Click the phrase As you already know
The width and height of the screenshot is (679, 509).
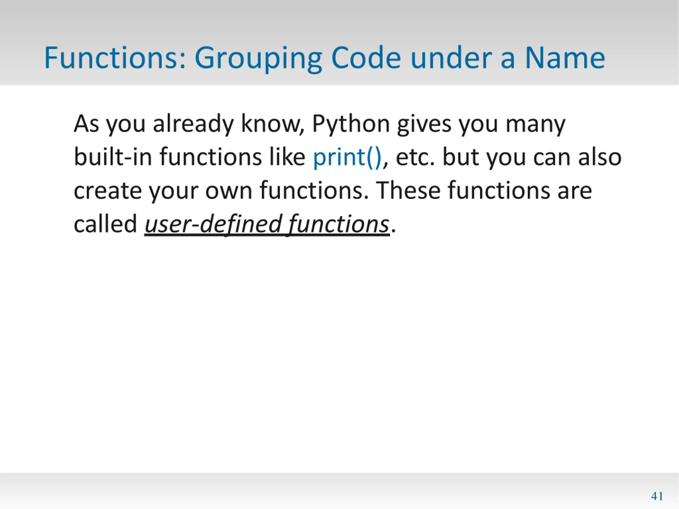(189, 124)
